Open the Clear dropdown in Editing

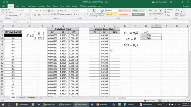point(171,15)
